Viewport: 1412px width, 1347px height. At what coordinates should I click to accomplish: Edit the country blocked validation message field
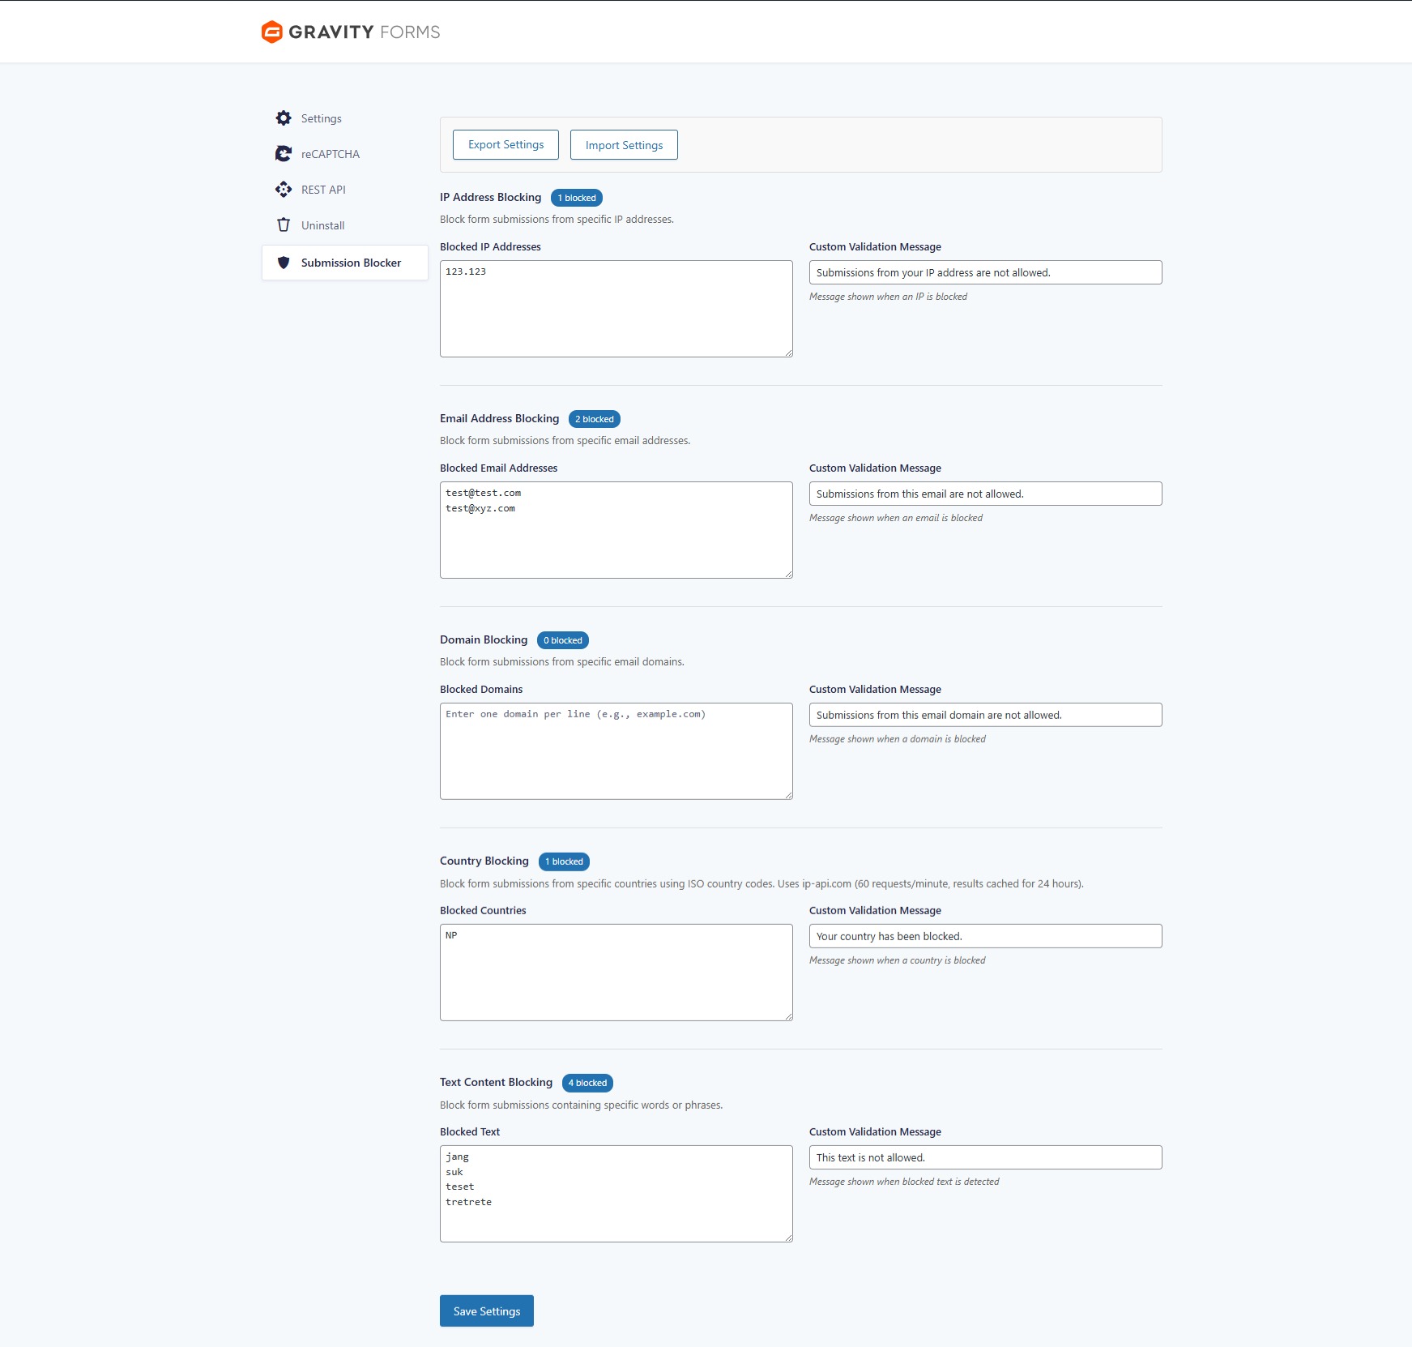click(x=985, y=936)
